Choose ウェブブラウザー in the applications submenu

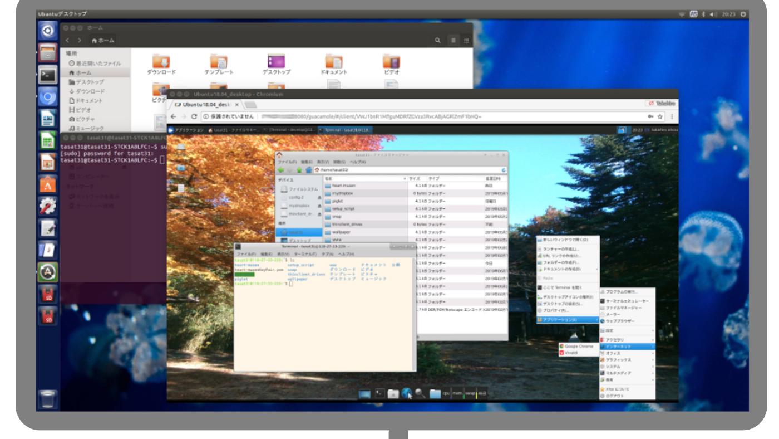click(627, 321)
